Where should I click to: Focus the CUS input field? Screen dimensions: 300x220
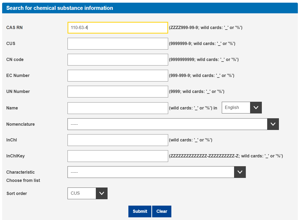pos(118,43)
